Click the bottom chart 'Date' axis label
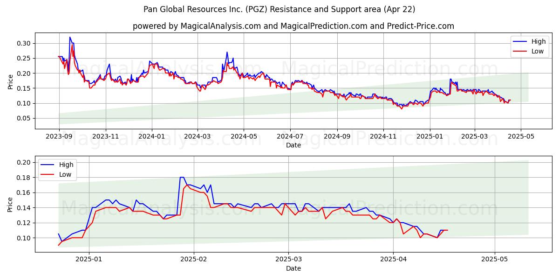 293,268
